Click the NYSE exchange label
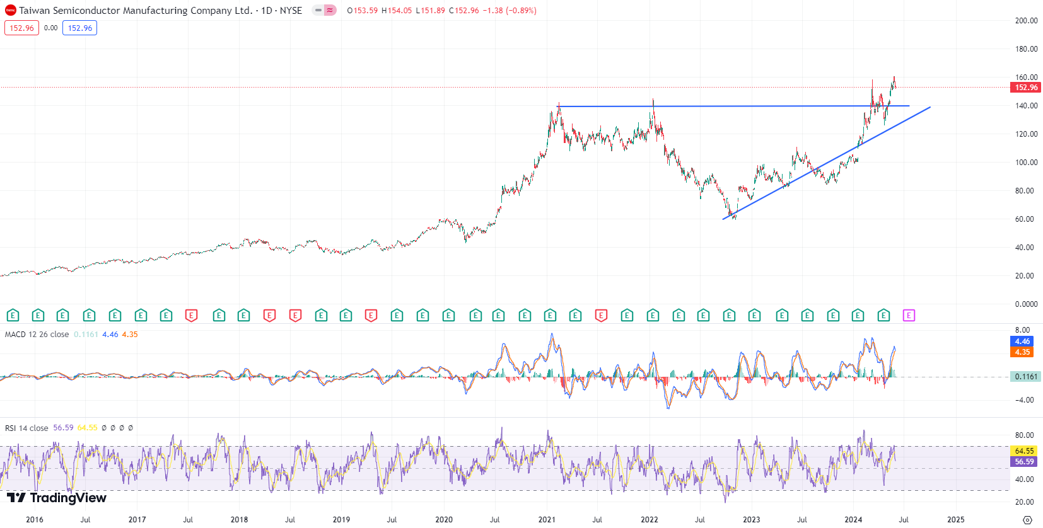1043x528 pixels. coord(291,10)
